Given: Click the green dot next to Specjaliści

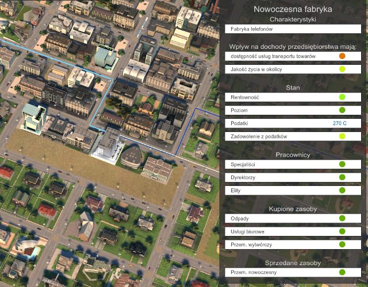Looking at the screenshot, I should point(342,164).
